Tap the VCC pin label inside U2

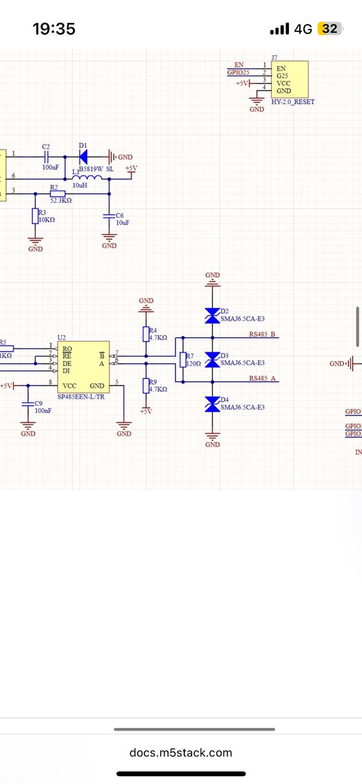(70, 385)
